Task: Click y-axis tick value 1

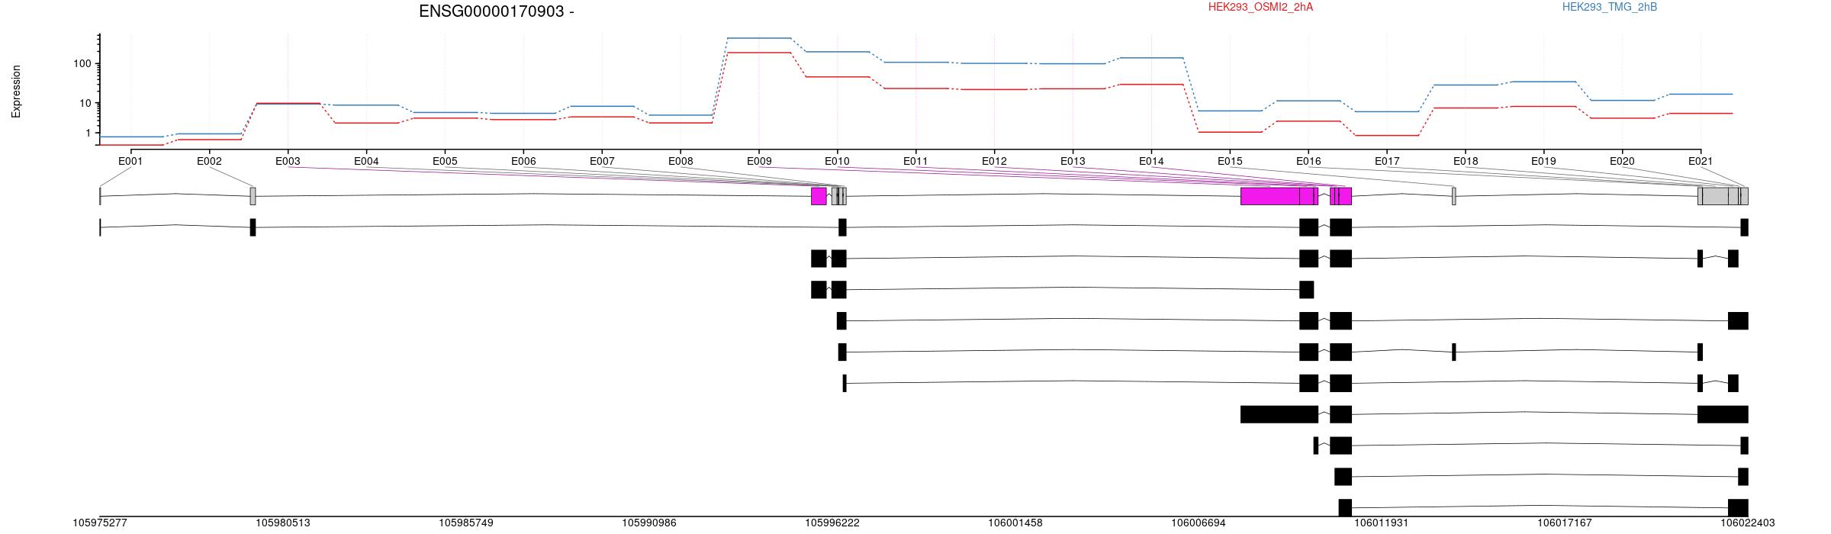Action: pos(88,133)
